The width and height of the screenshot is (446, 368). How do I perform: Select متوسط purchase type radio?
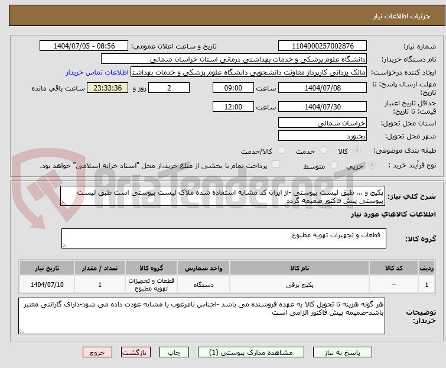click(334, 166)
